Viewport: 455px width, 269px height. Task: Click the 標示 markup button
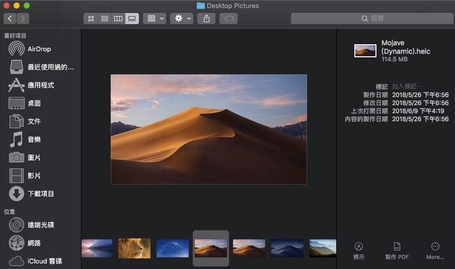tap(359, 251)
